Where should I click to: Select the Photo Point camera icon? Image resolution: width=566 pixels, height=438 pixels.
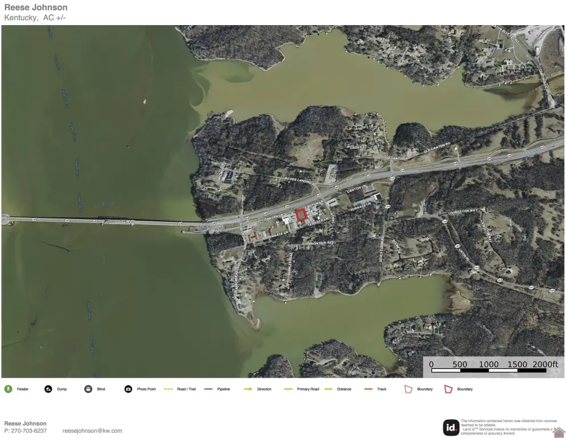[128, 389]
